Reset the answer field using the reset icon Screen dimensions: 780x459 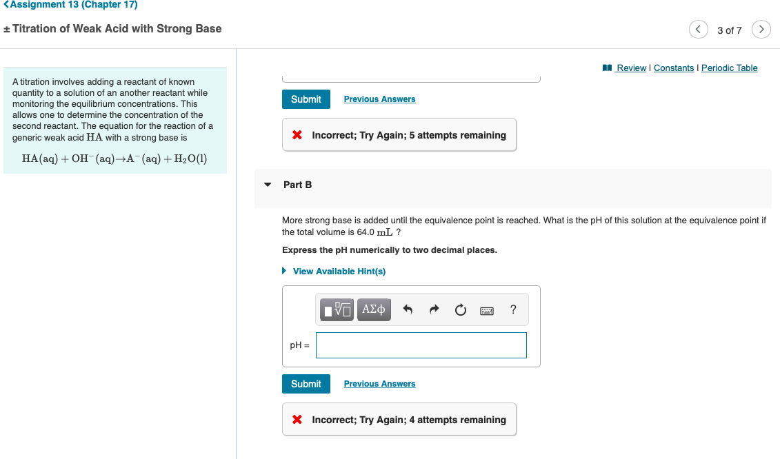click(461, 309)
